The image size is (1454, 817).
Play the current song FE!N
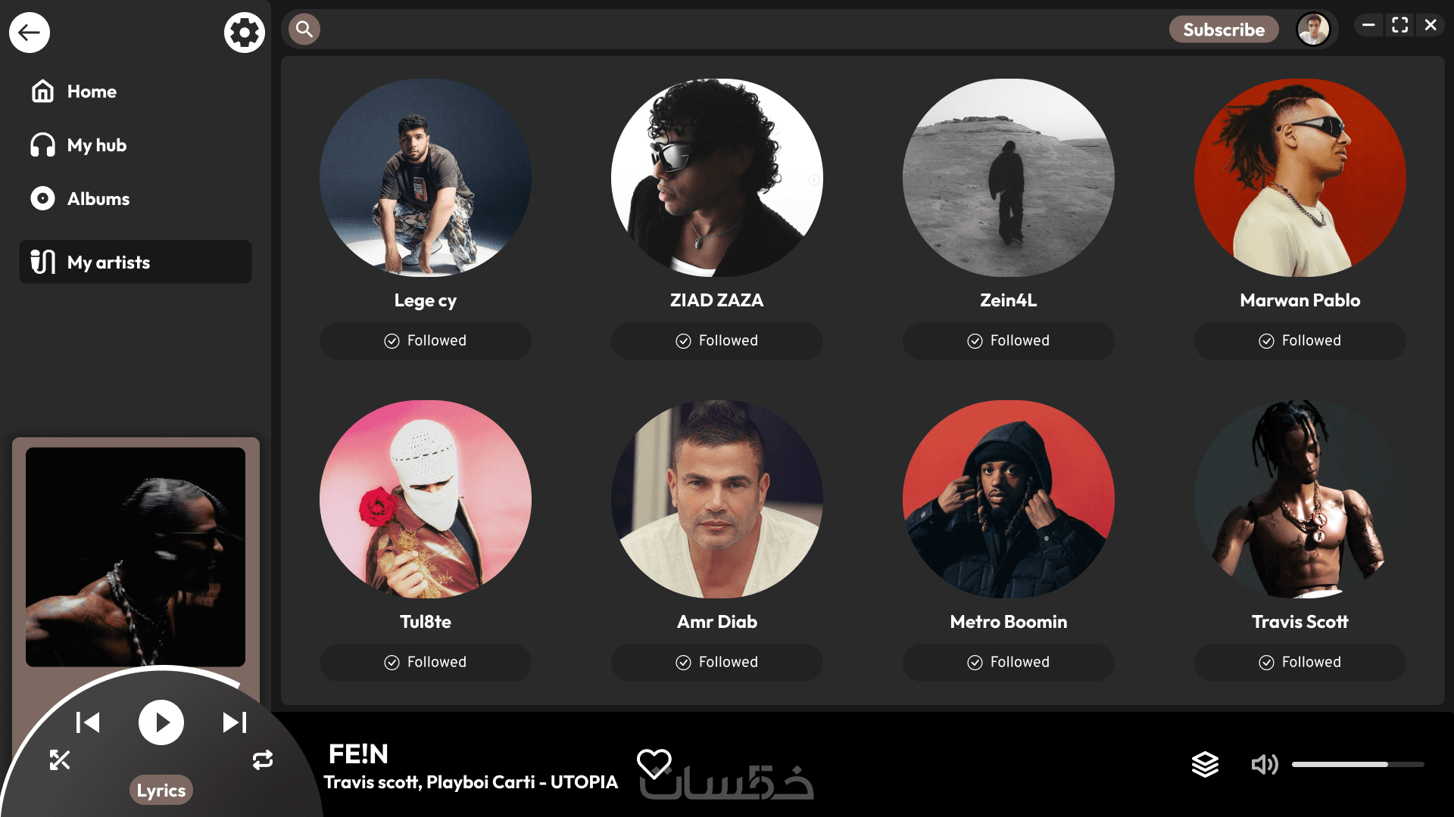(161, 722)
